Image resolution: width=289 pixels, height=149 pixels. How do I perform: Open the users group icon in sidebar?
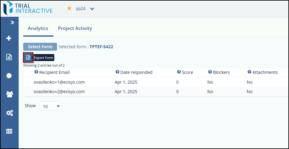(x=9, y=94)
